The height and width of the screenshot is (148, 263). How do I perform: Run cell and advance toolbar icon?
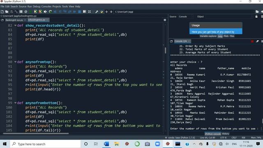pyautogui.click(x=40, y=12)
